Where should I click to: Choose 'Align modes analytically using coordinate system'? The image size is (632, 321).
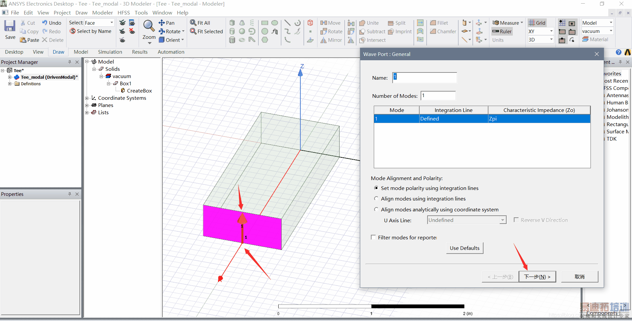coord(376,209)
